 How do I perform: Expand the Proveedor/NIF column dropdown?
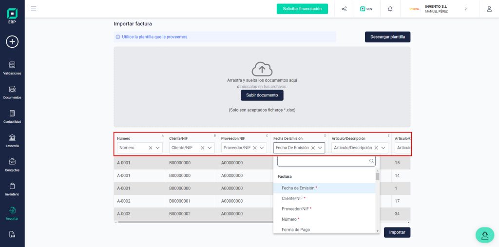pyautogui.click(x=262, y=148)
